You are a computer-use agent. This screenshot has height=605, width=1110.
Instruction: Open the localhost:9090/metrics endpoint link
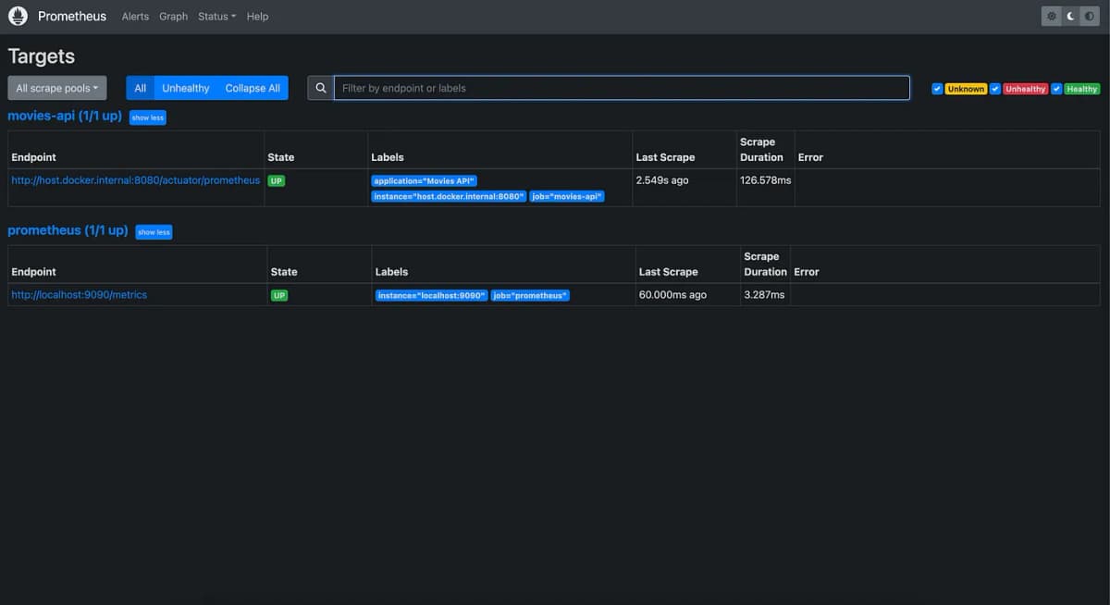80,295
